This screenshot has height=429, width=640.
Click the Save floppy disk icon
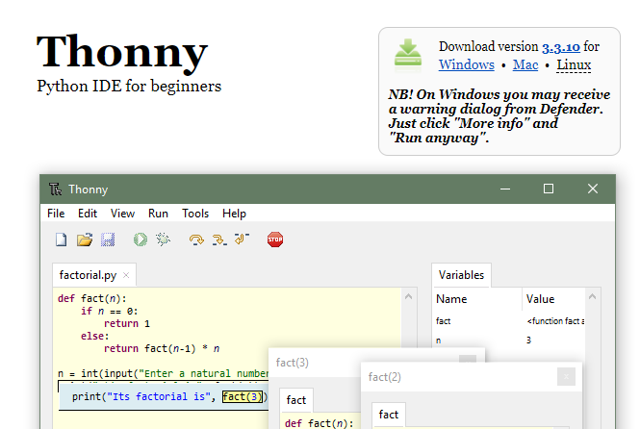point(108,240)
